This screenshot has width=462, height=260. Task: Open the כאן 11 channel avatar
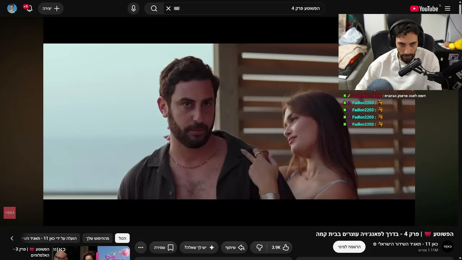click(x=448, y=247)
